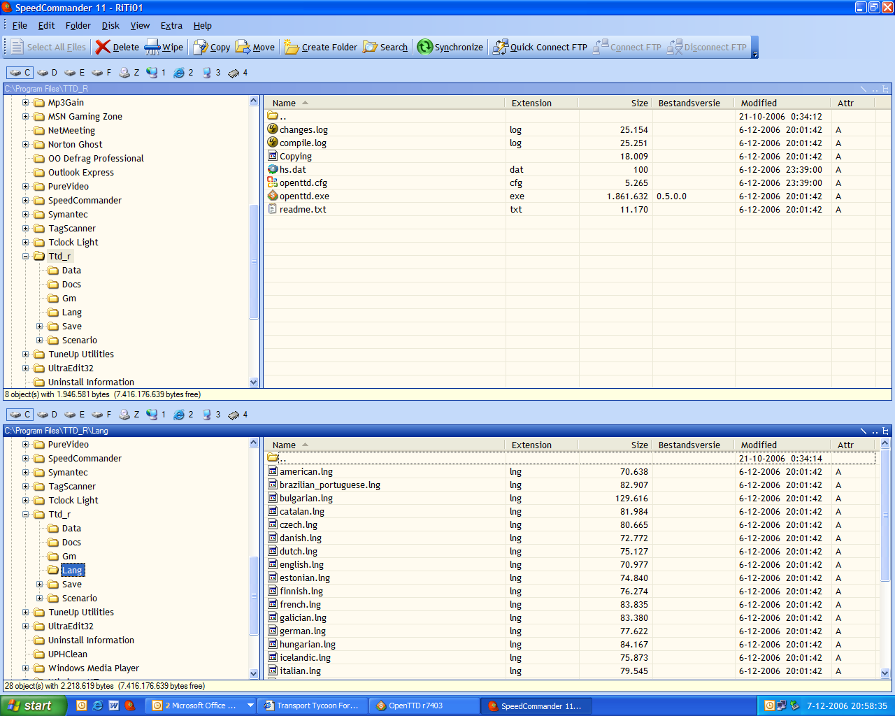895x716 pixels.
Task: Collapse the Ttd_r folder in the upper tree
Action: pyautogui.click(x=25, y=257)
